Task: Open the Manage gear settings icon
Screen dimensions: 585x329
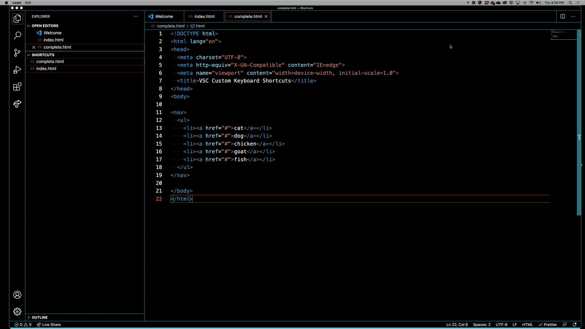Action: click(x=17, y=312)
